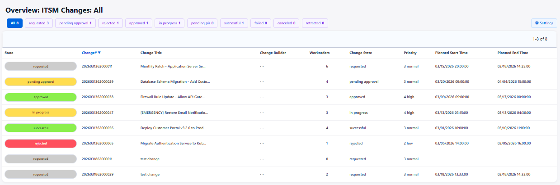This screenshot has width=560, height=185.
Task: Click the Change Title column header
Action: 151,53
